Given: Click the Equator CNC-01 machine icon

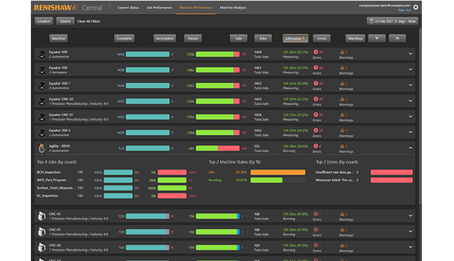Looking at the screenshot, I should coord(42,117).
